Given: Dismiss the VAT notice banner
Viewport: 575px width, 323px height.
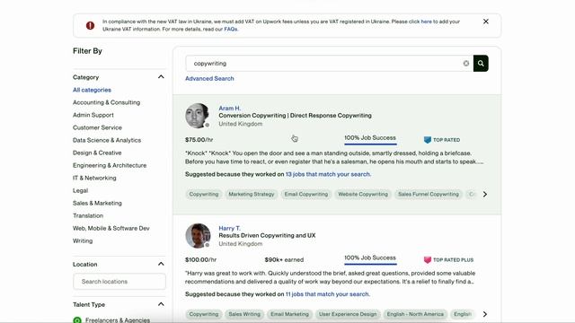Looking at the screenshot, I should [485, 22].
